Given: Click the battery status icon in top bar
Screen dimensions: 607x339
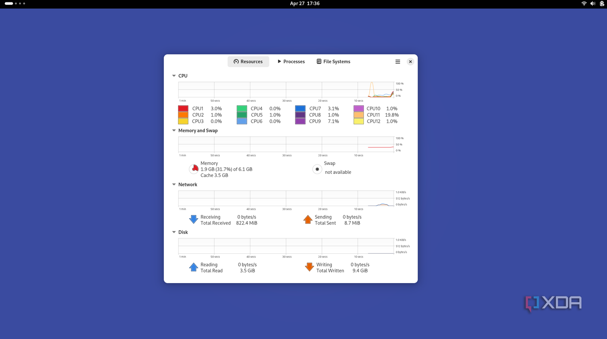Looking at the screenshot, I should [x=602, y=4].
